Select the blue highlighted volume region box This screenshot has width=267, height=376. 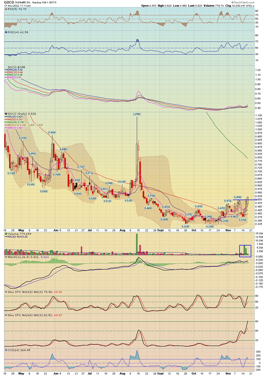245,251
